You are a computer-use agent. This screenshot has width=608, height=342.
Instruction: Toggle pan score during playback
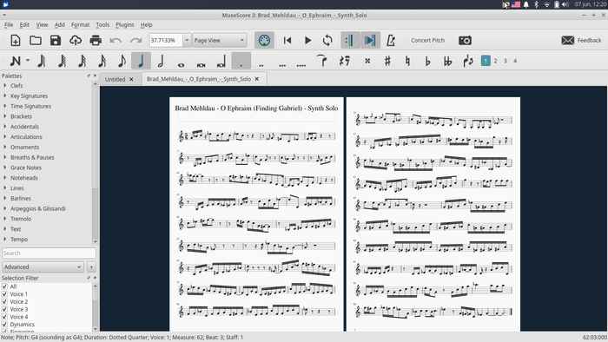370,40
